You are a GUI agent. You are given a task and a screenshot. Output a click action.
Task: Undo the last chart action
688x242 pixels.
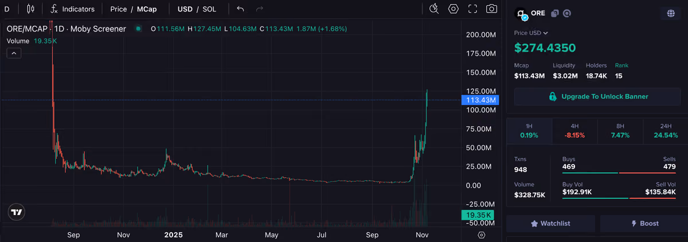[240, 9]
